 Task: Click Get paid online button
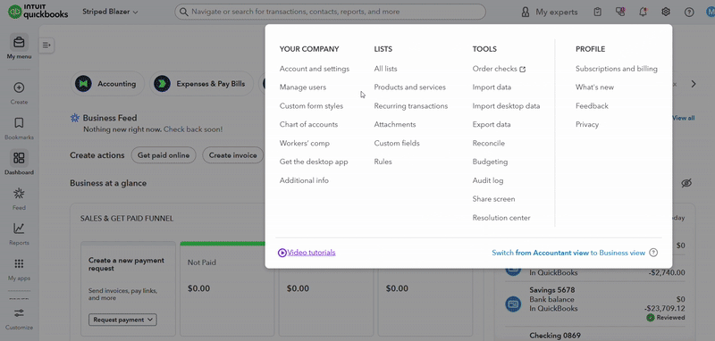pyautogui.click(x=164, y=155)
